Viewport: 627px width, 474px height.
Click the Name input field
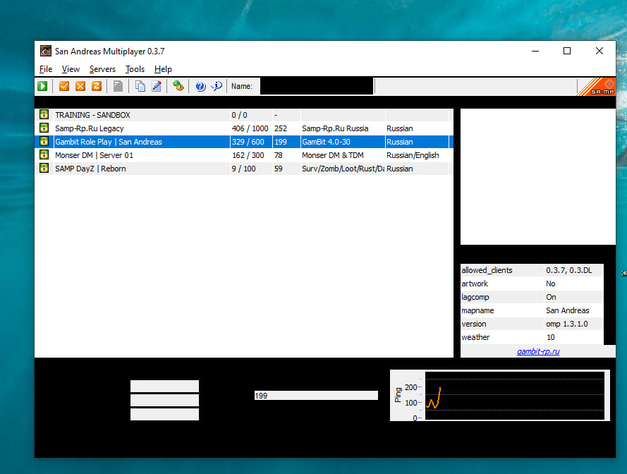click(x=316, y=86)
